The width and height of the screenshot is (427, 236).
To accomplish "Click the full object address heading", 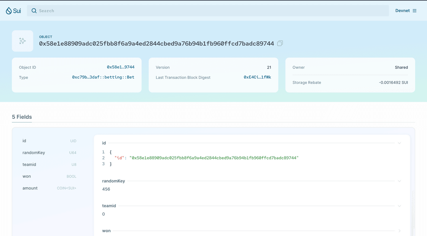I will coord(157,44).
